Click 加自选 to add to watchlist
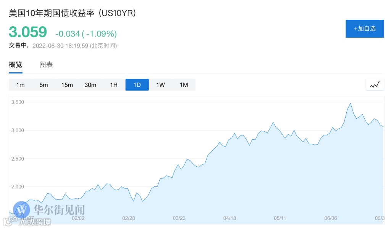 [x=365, y=29]
